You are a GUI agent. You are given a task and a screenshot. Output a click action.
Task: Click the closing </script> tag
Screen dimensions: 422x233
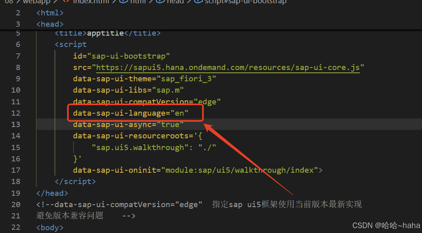pyautogui.click(x=75, y=182)
